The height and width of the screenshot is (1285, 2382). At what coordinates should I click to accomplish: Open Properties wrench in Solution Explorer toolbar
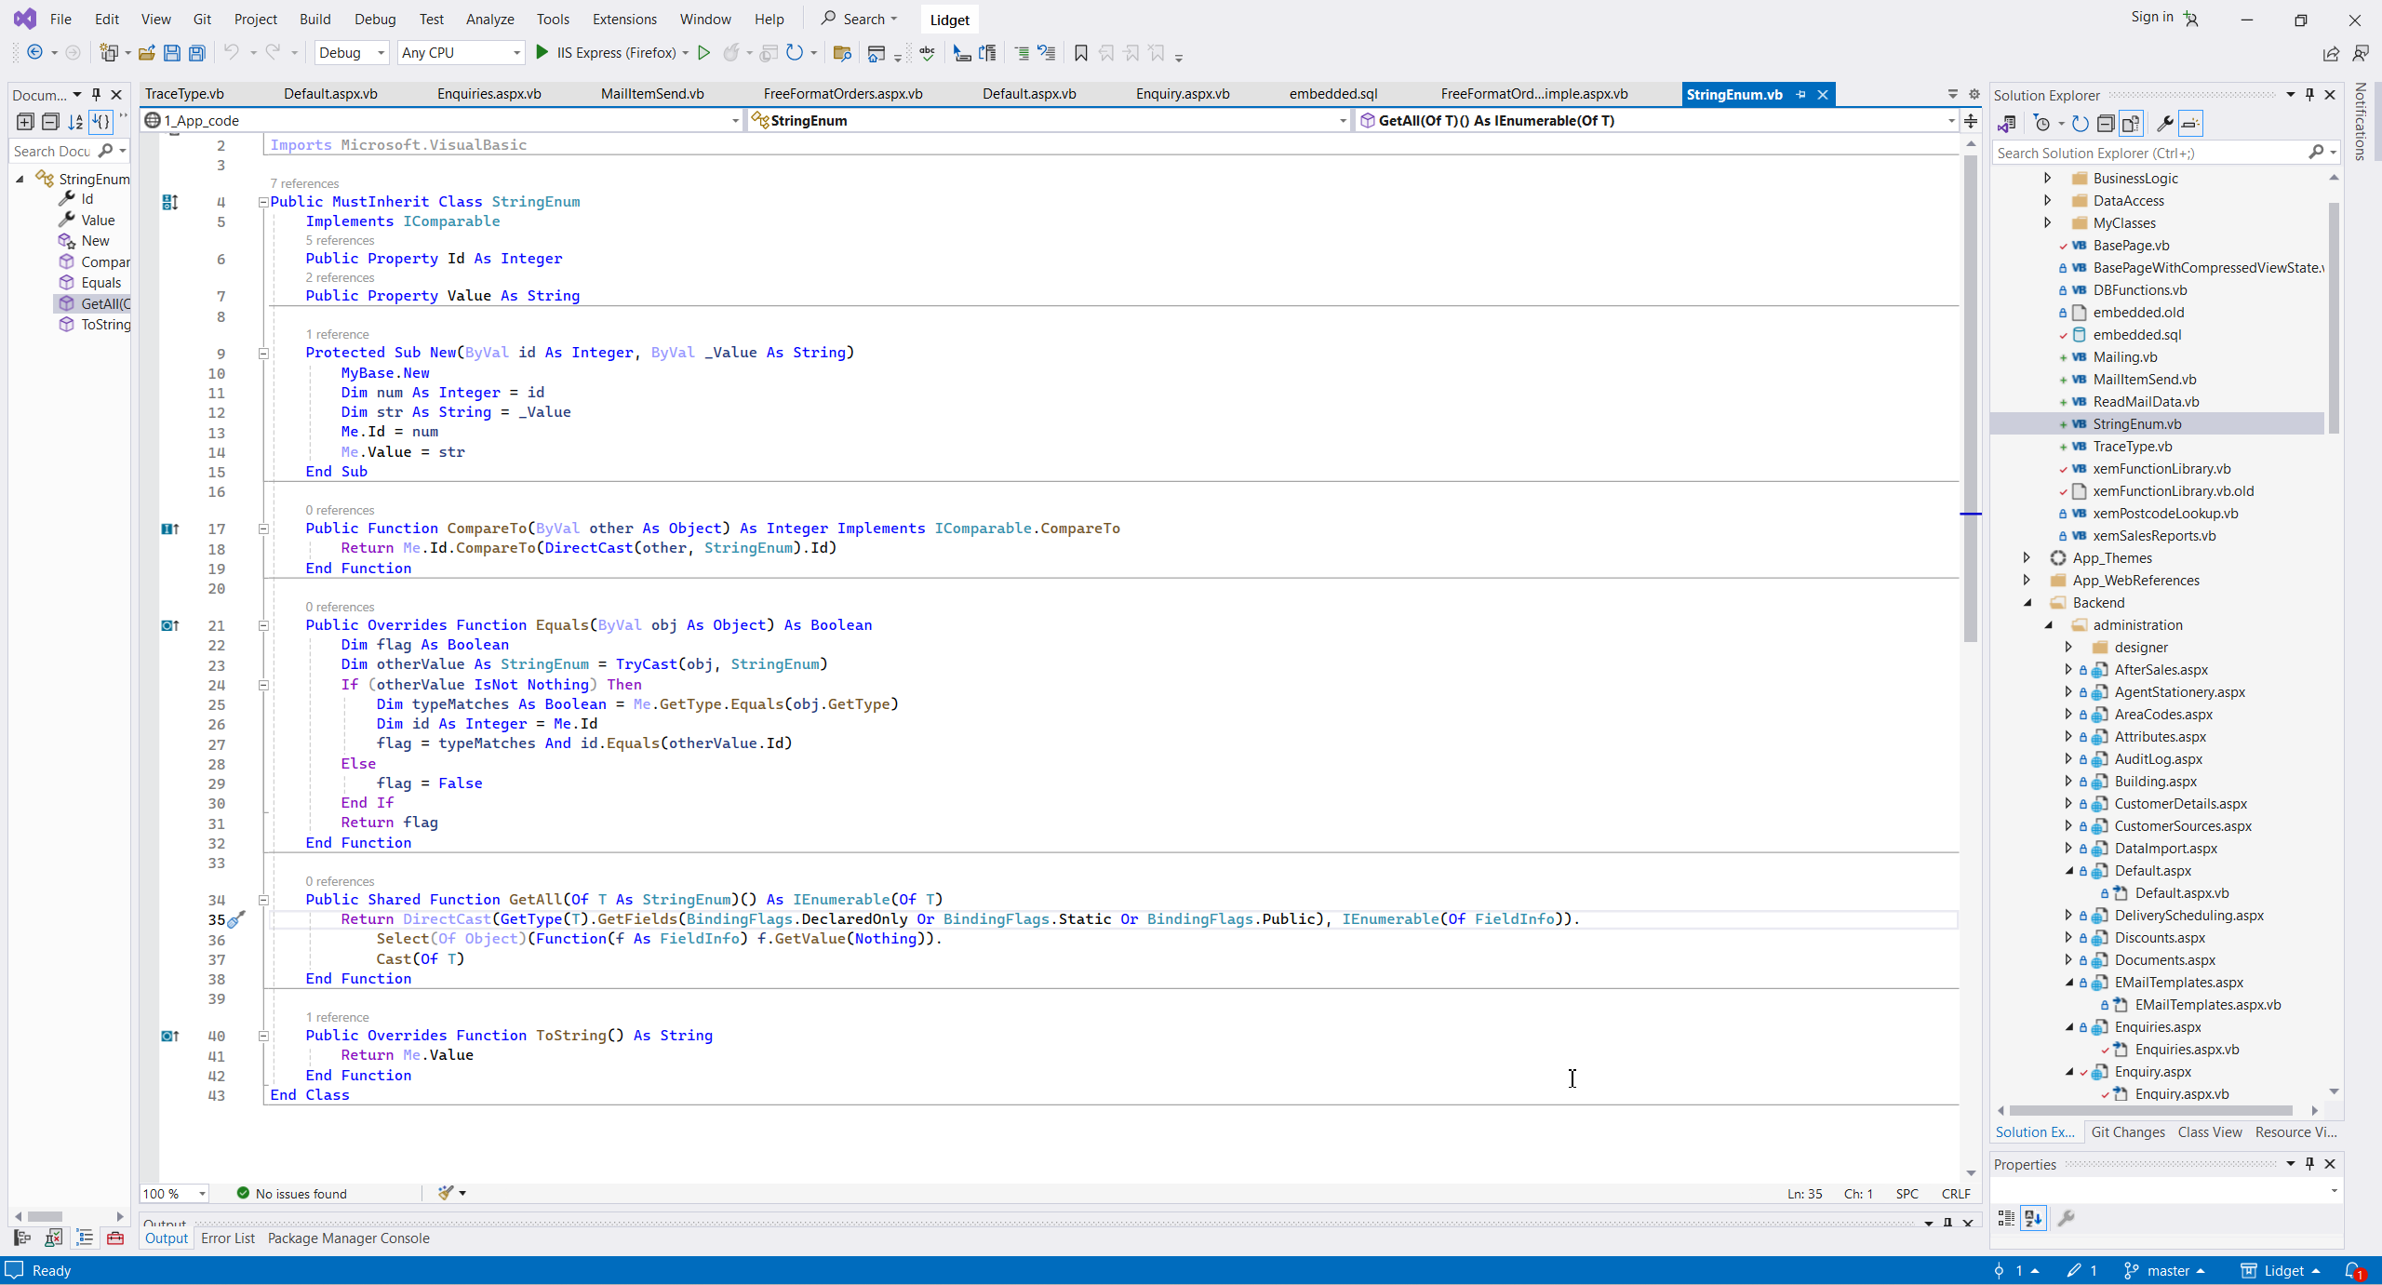tap(2165, 124)
